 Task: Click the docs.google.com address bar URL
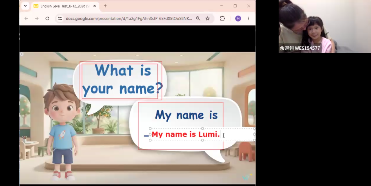[x=129, y=18]
